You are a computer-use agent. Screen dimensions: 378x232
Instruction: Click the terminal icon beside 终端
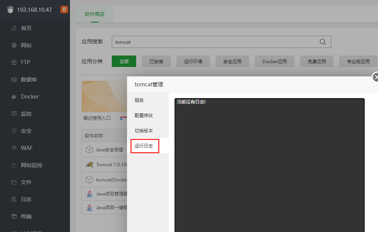click(x=14, y=216)
